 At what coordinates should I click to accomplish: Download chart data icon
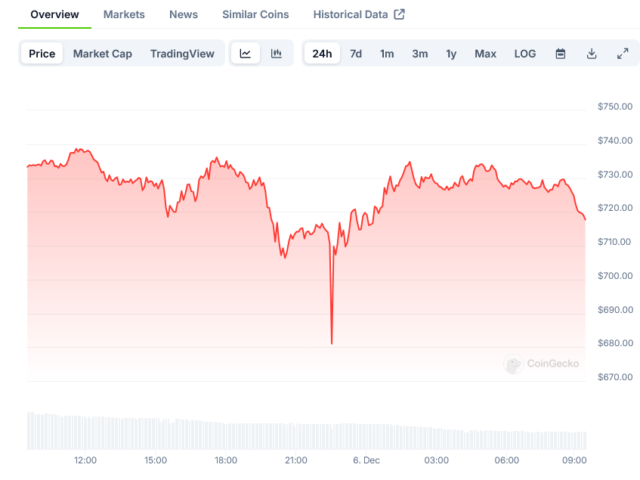coord(592,54)
